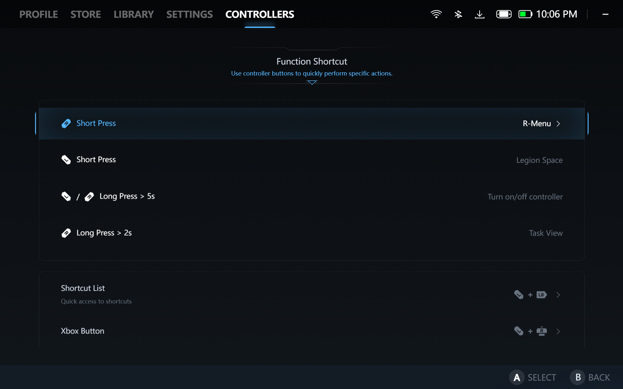Select the Long Press > 2s Task View row

coord(311,233)
